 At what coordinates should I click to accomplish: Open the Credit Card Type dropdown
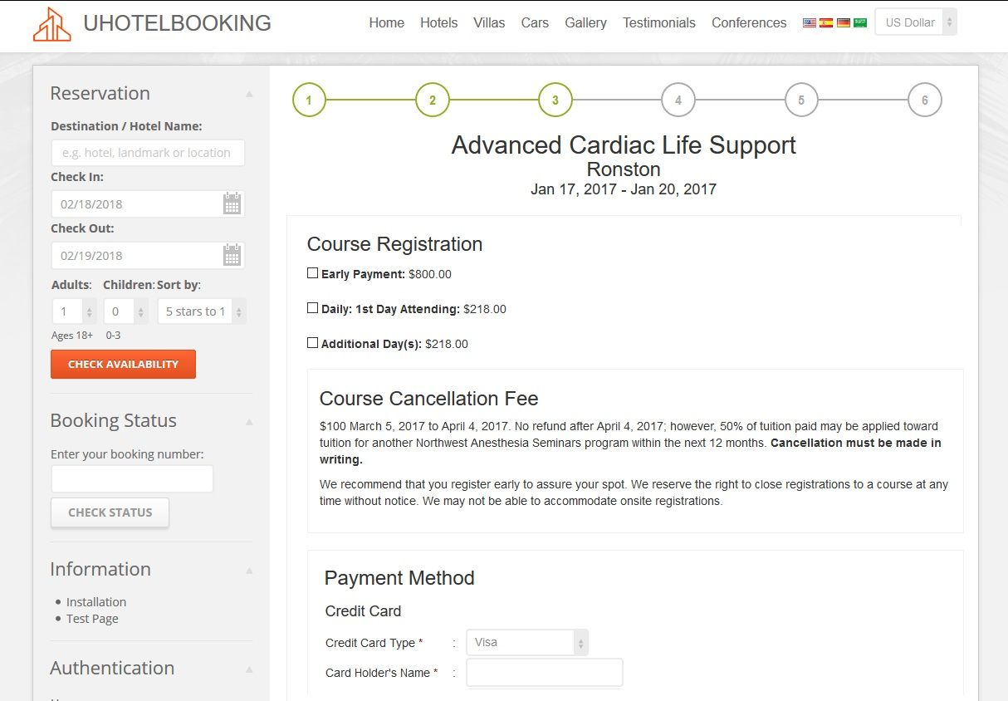click(527, 642)
